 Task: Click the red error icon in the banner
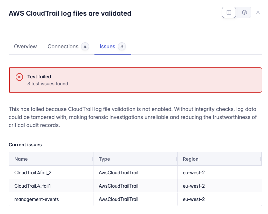pyautogui.click(x=19, y=77)
